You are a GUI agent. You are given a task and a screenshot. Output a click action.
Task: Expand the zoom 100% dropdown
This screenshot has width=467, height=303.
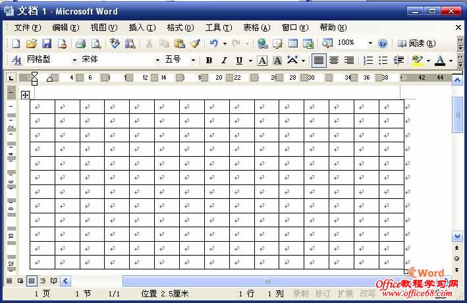pos(370,43)
